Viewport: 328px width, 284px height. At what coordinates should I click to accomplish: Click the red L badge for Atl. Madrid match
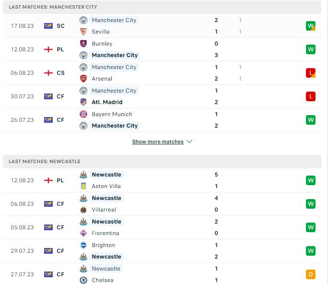coord(310,96)
